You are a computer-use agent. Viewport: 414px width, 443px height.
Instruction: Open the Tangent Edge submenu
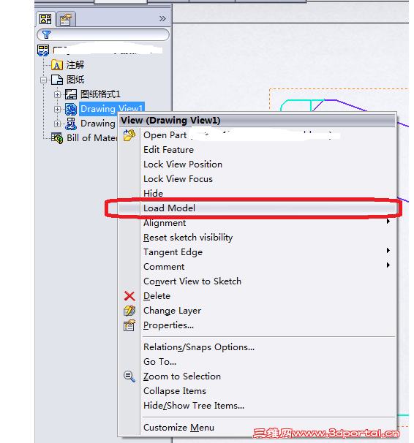click(x=173, y=252)
